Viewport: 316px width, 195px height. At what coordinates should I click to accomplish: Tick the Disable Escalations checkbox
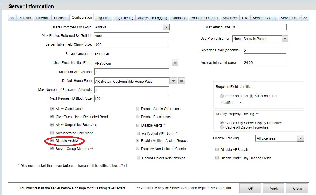tap(138, 117)
